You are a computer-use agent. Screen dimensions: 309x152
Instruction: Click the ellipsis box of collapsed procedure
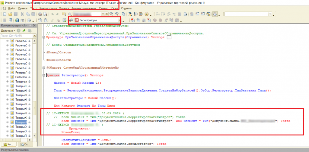tap(169, 37)
